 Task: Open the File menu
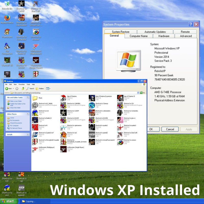coord(6,84)
